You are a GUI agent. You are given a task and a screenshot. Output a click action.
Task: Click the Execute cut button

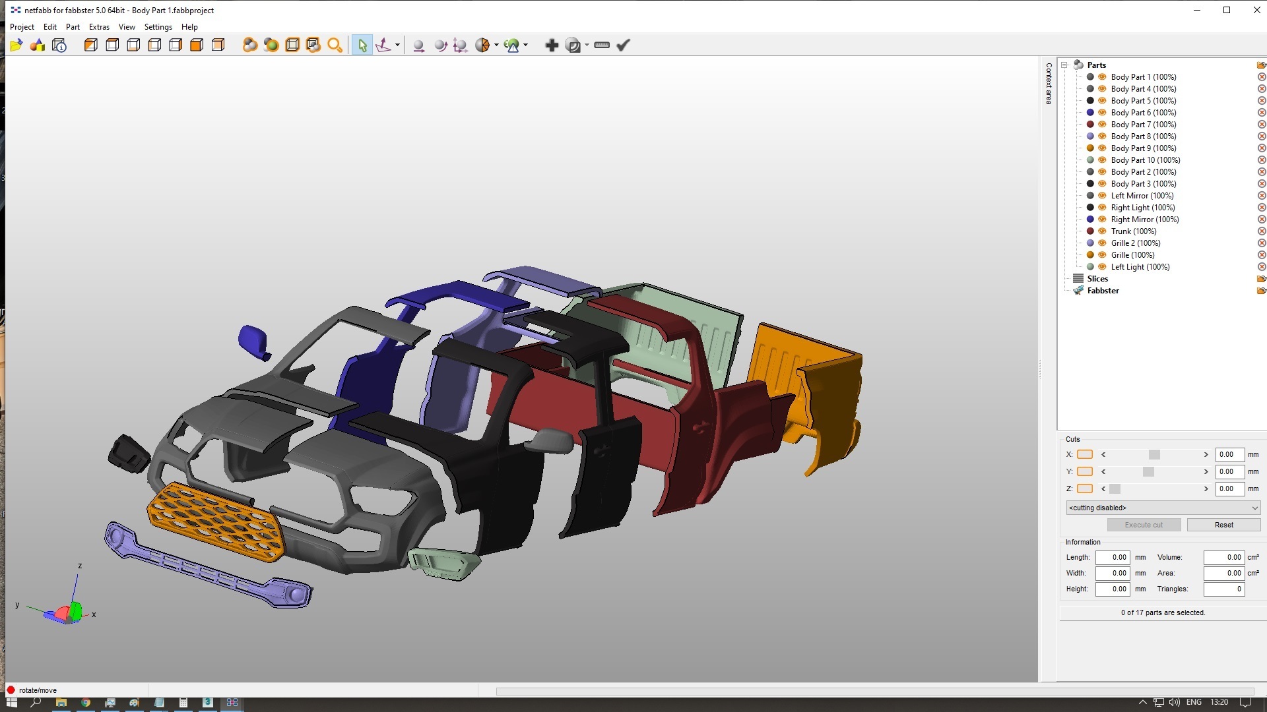point(1144,525)
